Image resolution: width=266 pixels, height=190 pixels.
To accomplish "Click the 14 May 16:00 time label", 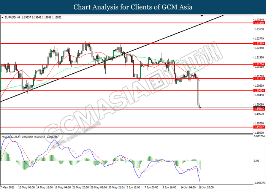I will pyautogui.click(x=44, y=187).
